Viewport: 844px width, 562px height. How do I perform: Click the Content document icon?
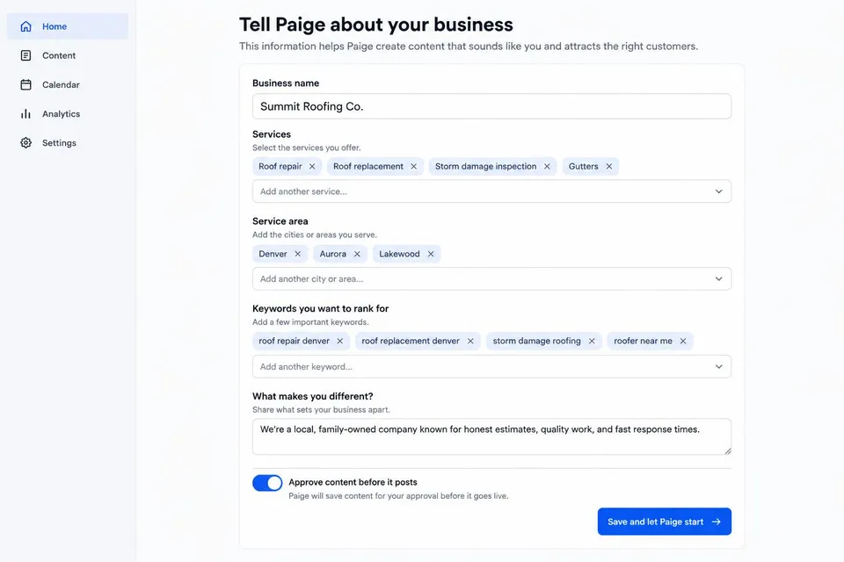[25, 55]
